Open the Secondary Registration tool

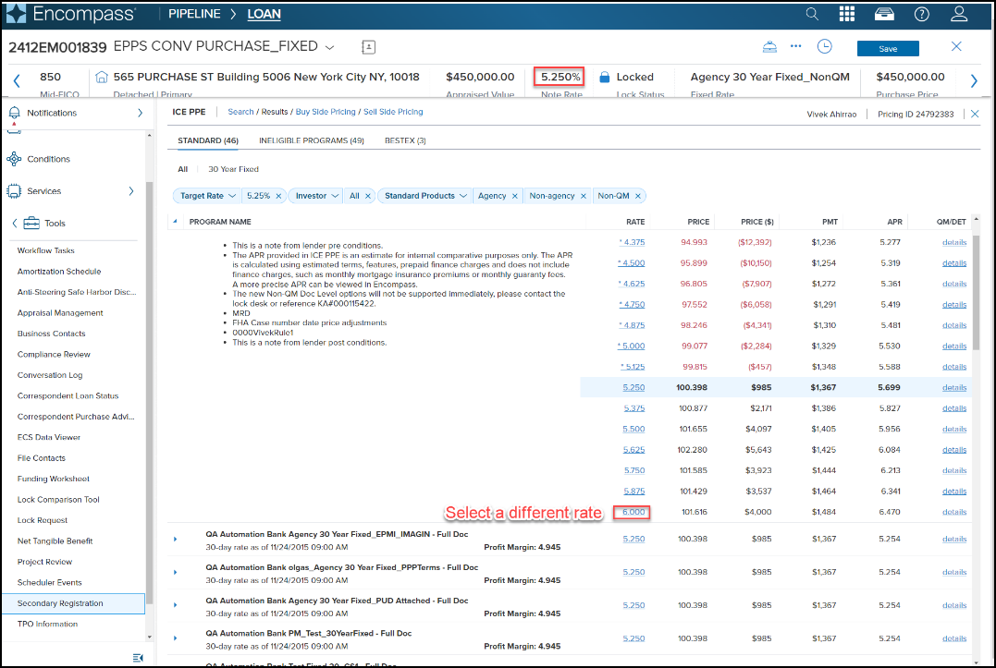(x=73, y=603)
